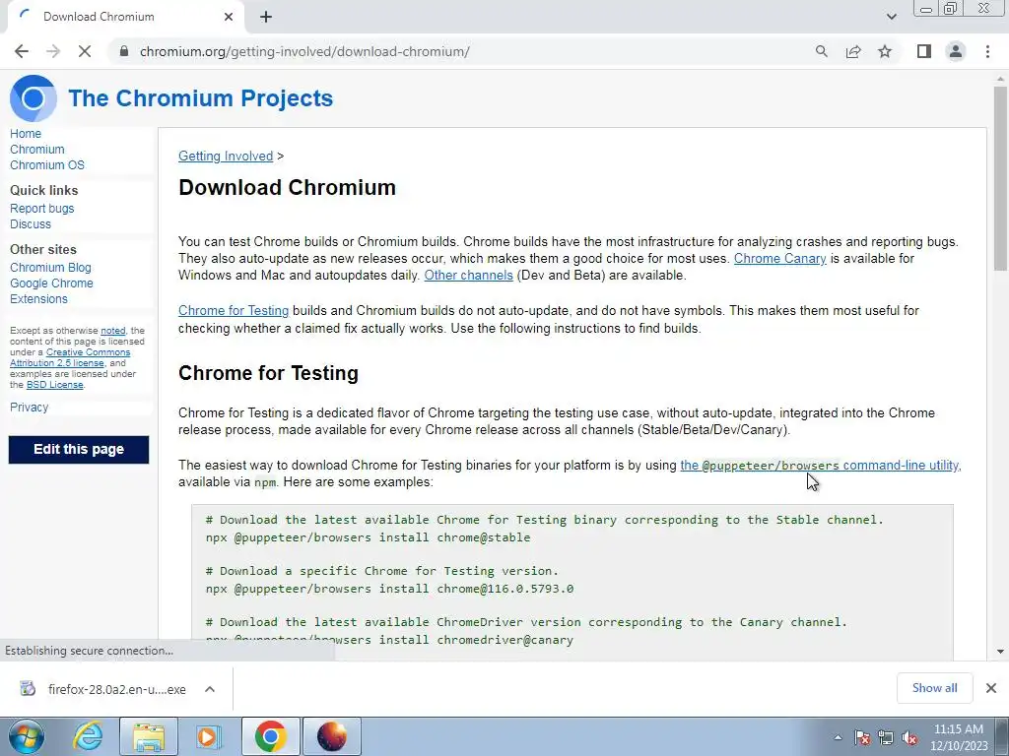1009x756 pixels.
Task: Click Chrome icon in taskbar
Action: pyautogui.click(x=270, y=736)
